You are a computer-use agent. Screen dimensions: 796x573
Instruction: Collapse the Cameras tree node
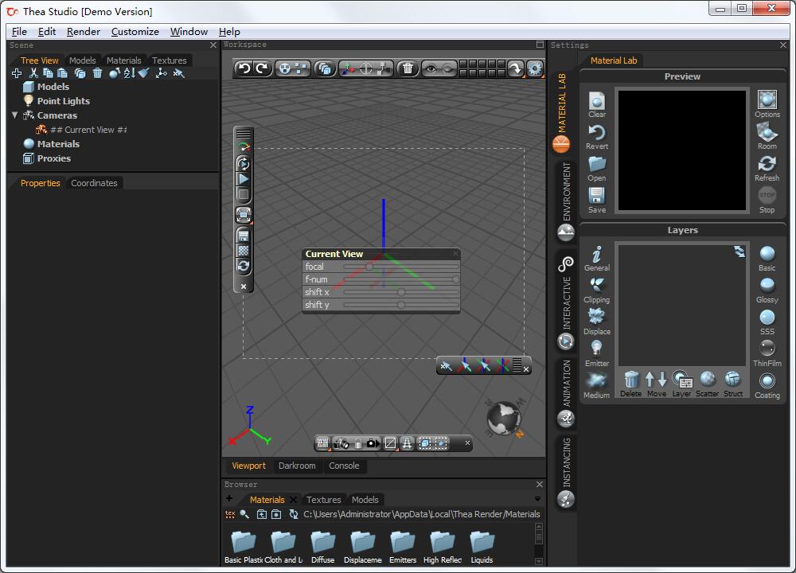14,115
